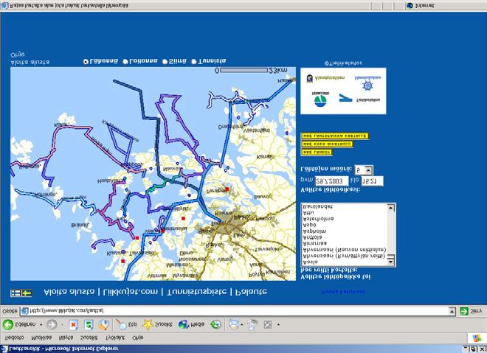Image resolution: width=487 pixels, height=353 pixels.
Task: Open the Home page icon in toolbar
Action: click(104, 325)
